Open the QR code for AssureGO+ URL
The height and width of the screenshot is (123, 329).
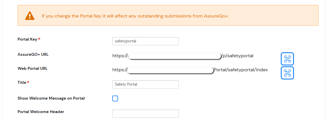tap(287, 59)
